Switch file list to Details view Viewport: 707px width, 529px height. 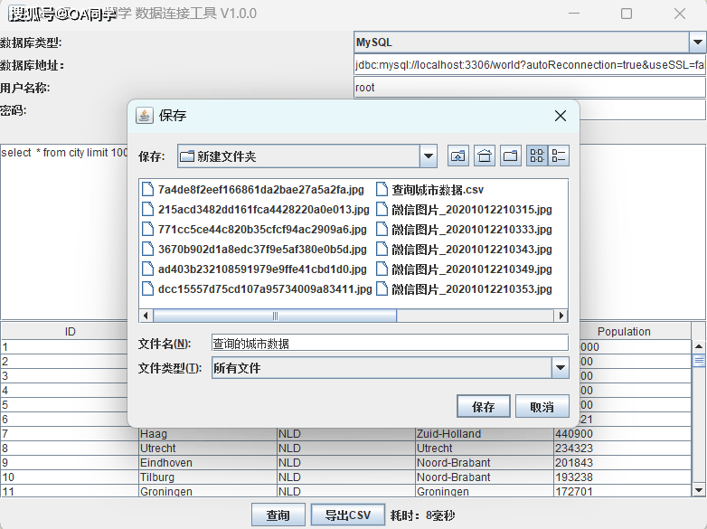pyautogui.click(x=559, y=156)
